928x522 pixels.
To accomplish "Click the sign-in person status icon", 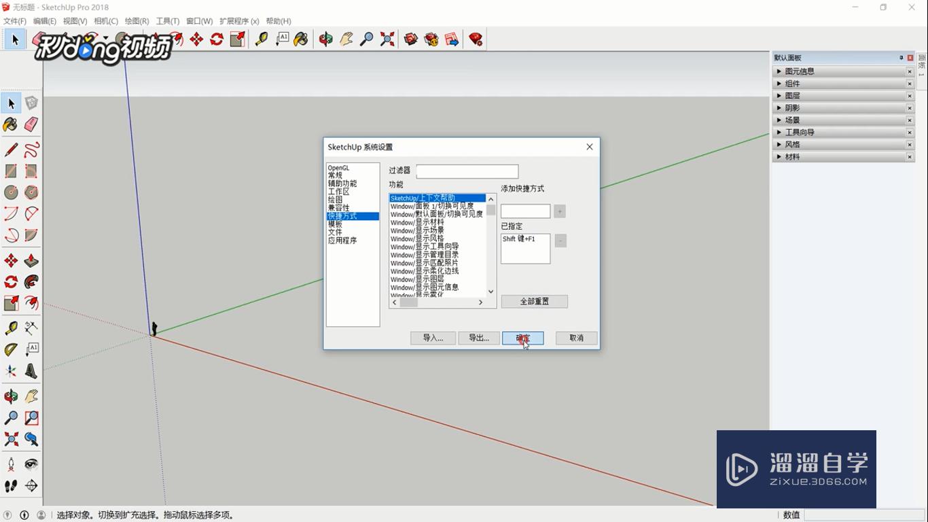I will click(41, 515).
